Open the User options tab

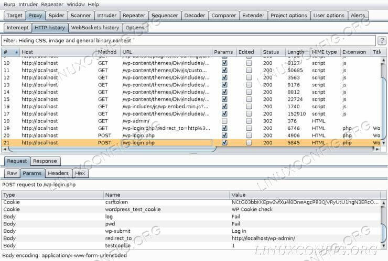click(329, 15)
